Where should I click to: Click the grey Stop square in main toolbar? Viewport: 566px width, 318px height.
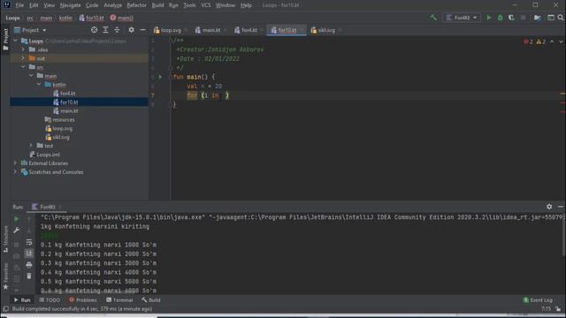tap(523, 18)
